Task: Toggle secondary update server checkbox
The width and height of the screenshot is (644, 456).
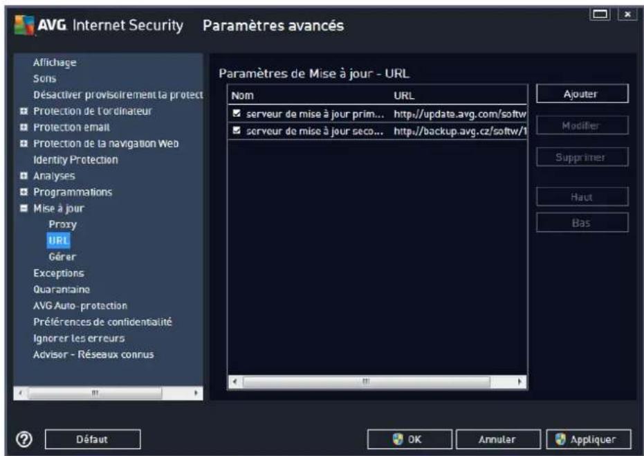Action: (x=237, y=130)
